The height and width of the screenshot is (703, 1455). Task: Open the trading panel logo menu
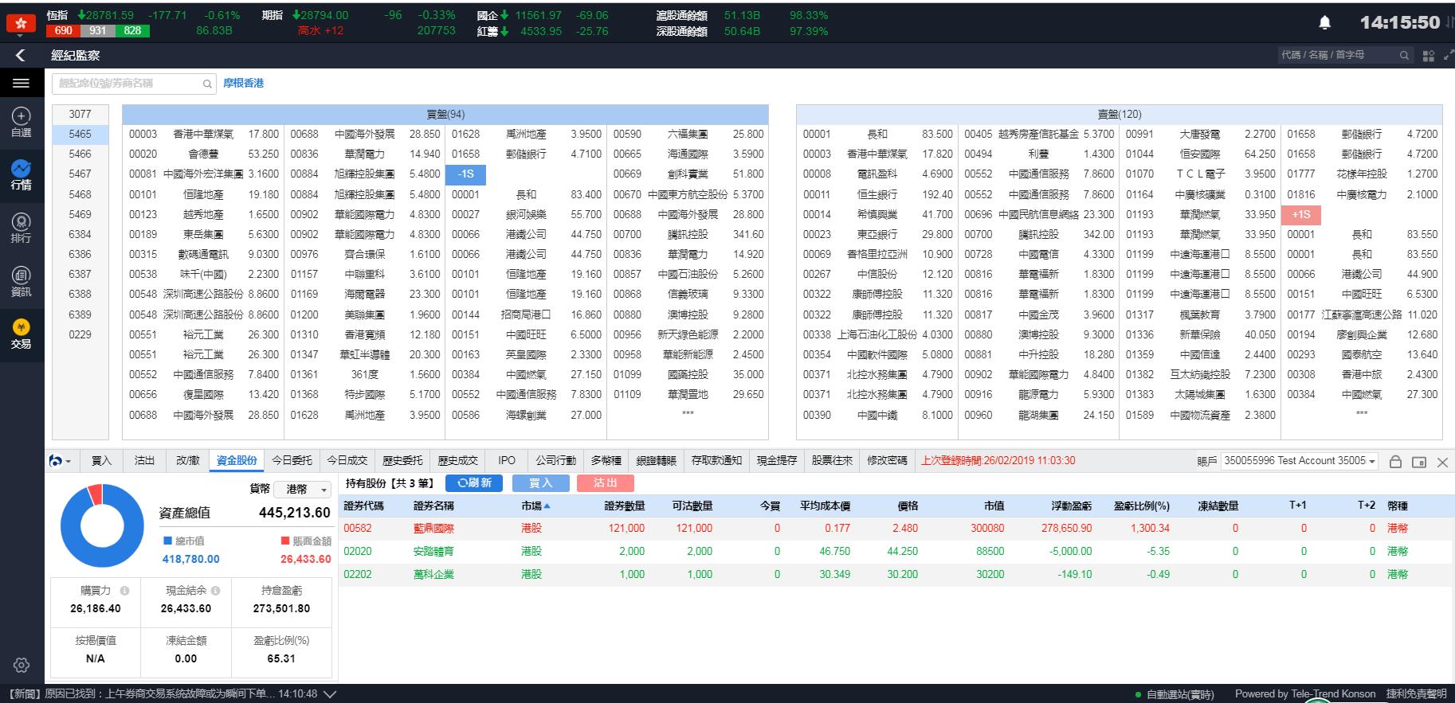[x=60, y=461]
